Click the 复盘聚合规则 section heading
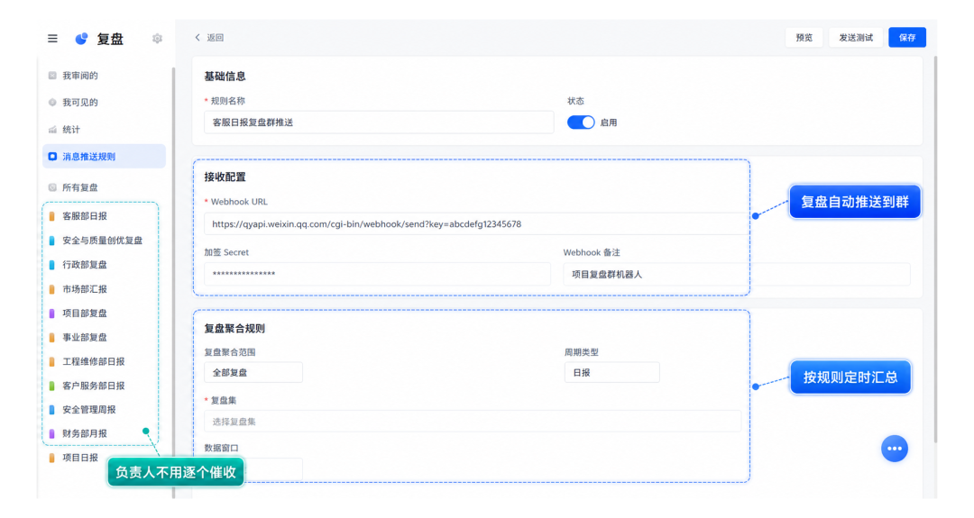This screenshot has height=518, width=974. coord(234,329)
